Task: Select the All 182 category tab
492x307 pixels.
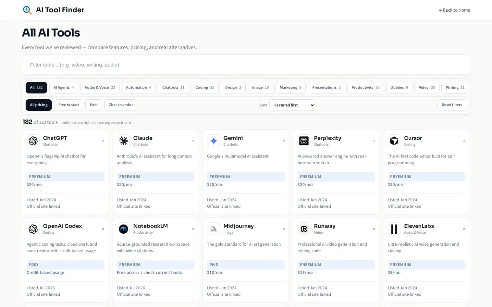Action: coord(36,87)
